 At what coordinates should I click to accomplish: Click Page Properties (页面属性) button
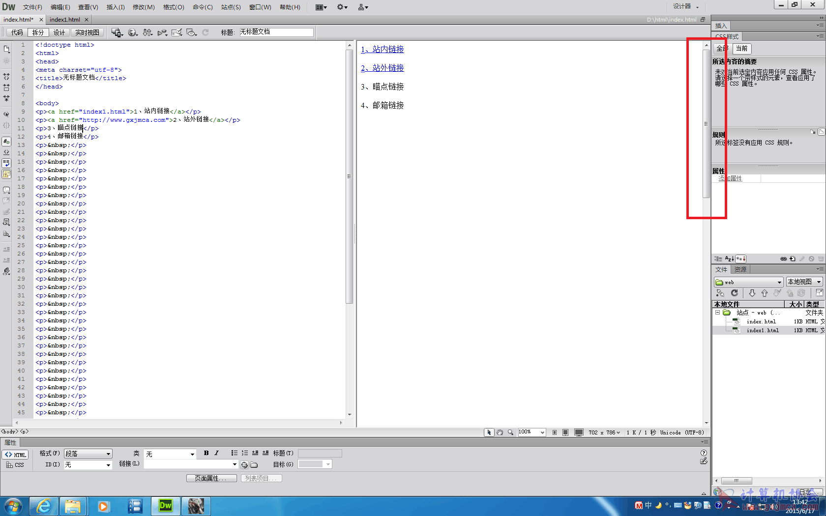tap(211, 478)
